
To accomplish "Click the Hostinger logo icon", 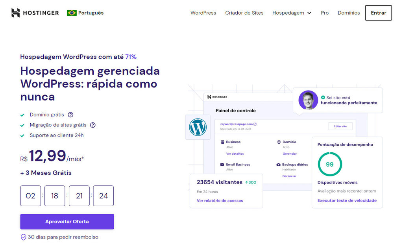I will click(x=15, y=13).
